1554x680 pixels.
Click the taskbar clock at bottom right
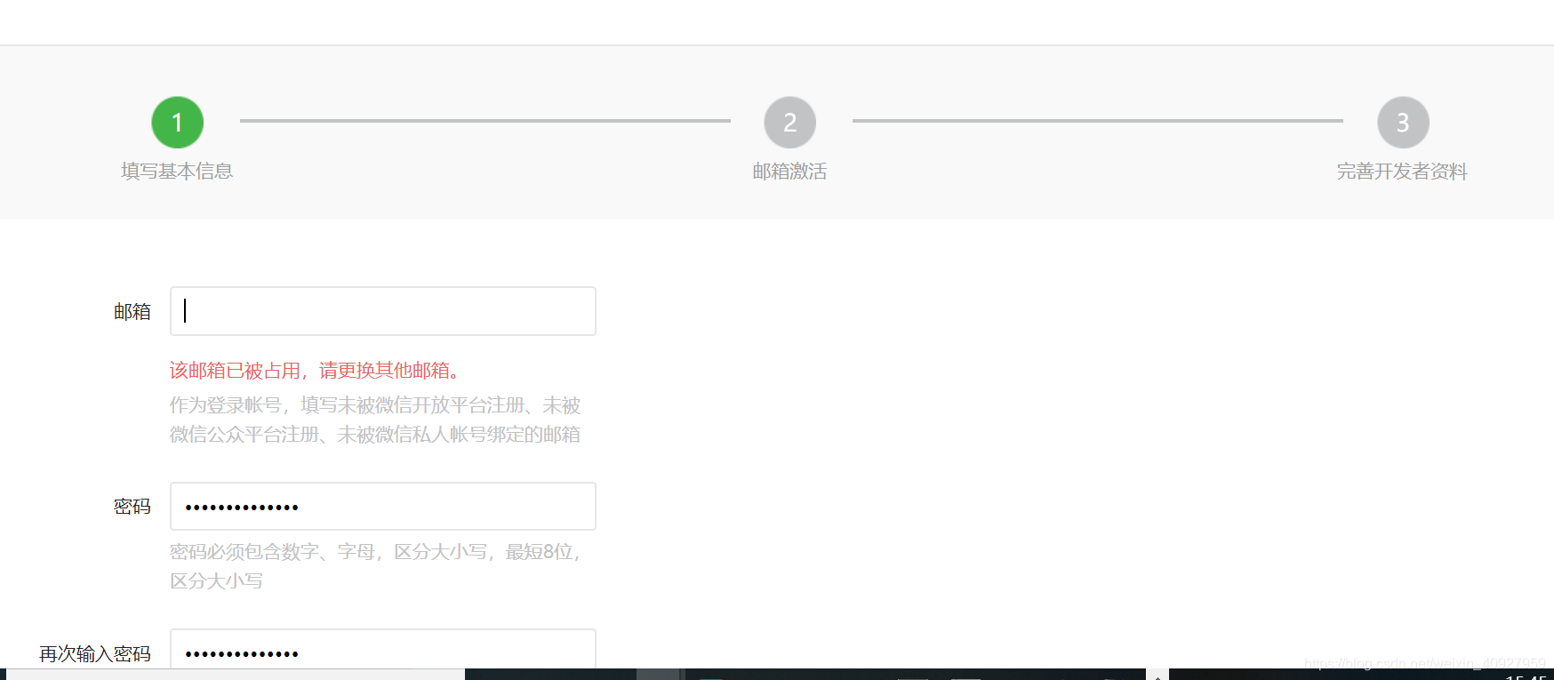click(x=1526, y=676)
